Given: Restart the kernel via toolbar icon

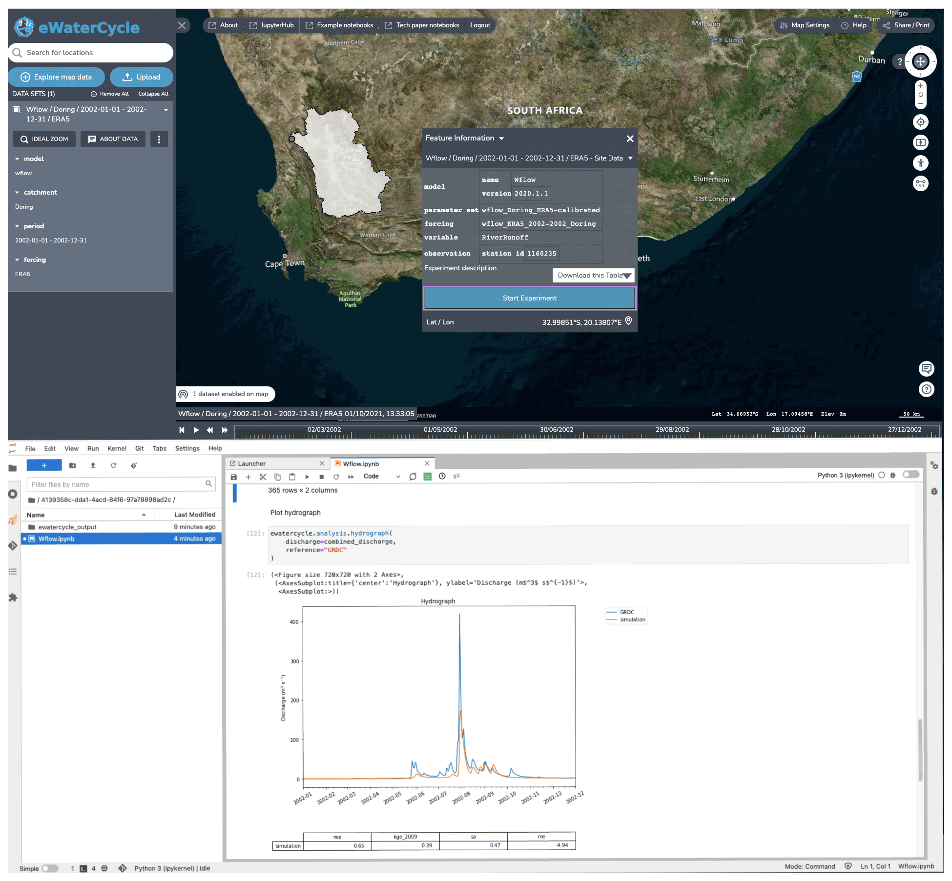Looking at the screenshot, I should 336,477.
